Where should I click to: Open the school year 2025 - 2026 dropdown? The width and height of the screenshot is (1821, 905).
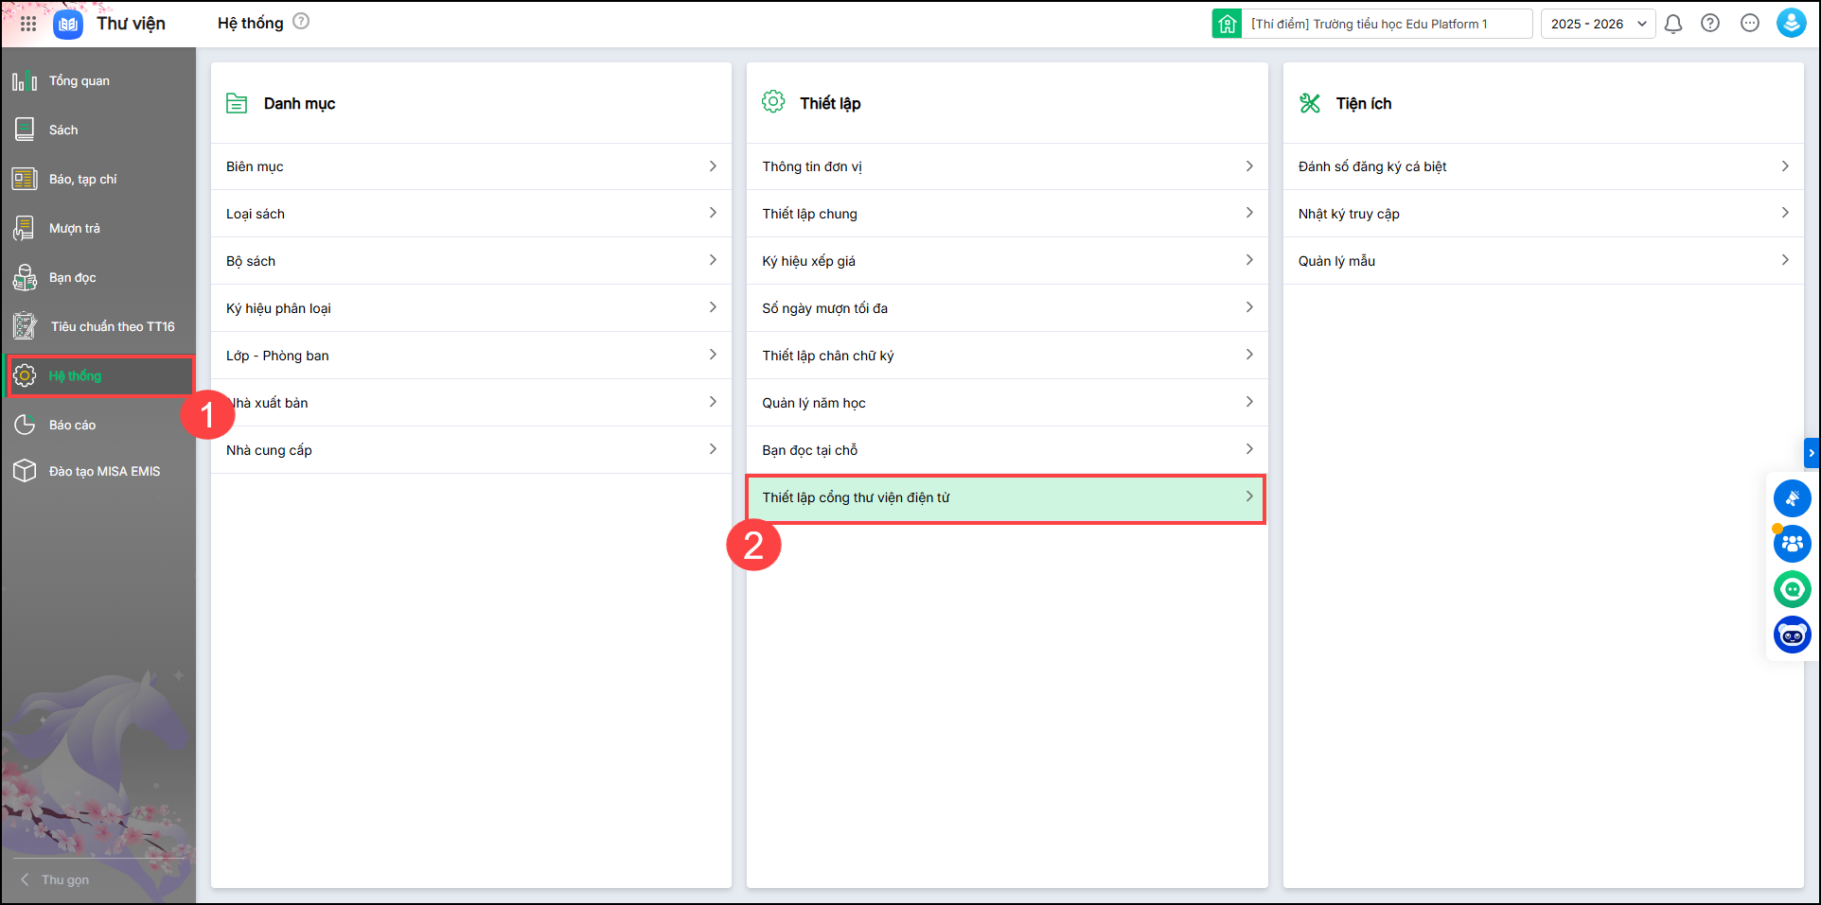pos(1598,24)
